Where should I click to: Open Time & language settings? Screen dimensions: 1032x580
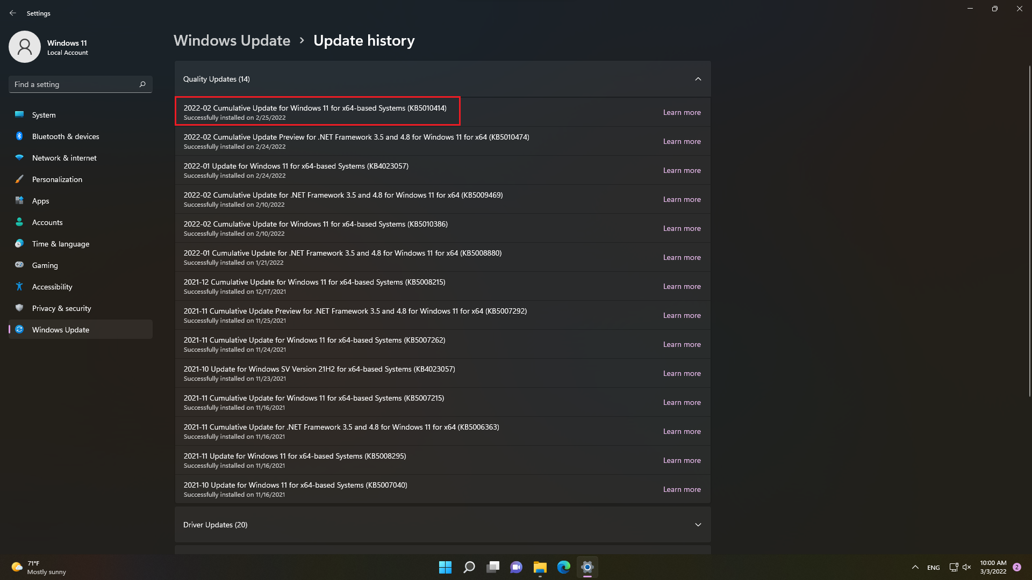[x=81, y=244]
